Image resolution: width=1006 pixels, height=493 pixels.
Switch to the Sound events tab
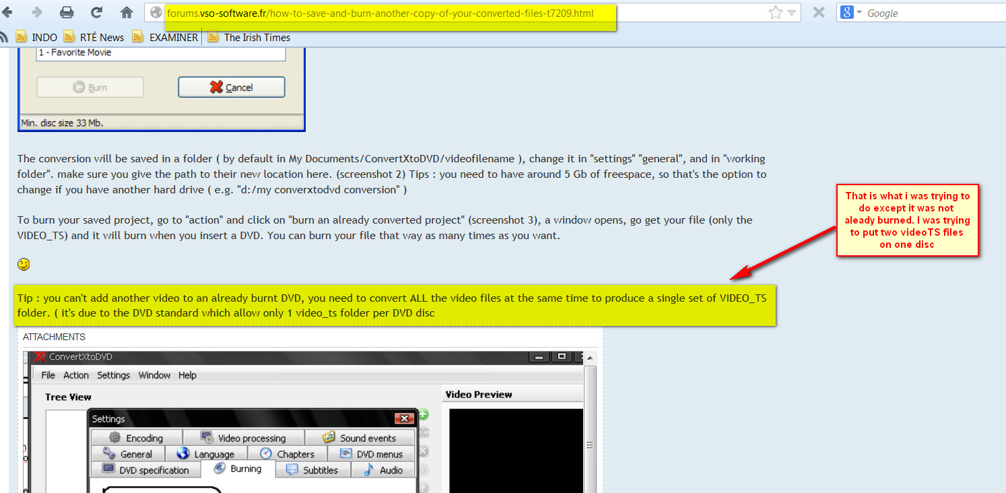click(x=360, y=438)
